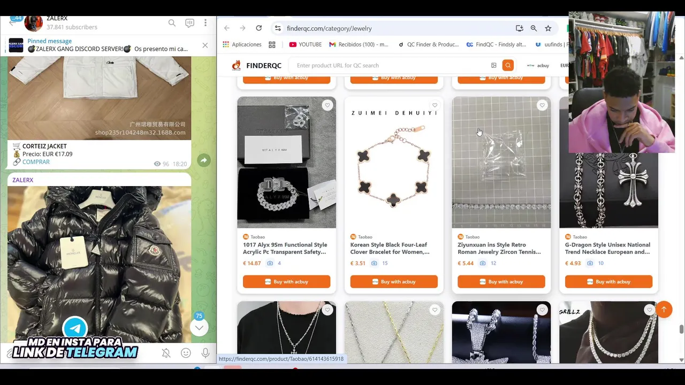Open G-Dragon Style Necklace title
The height and width of the screenshot is (385, 685).
(607, 248)
